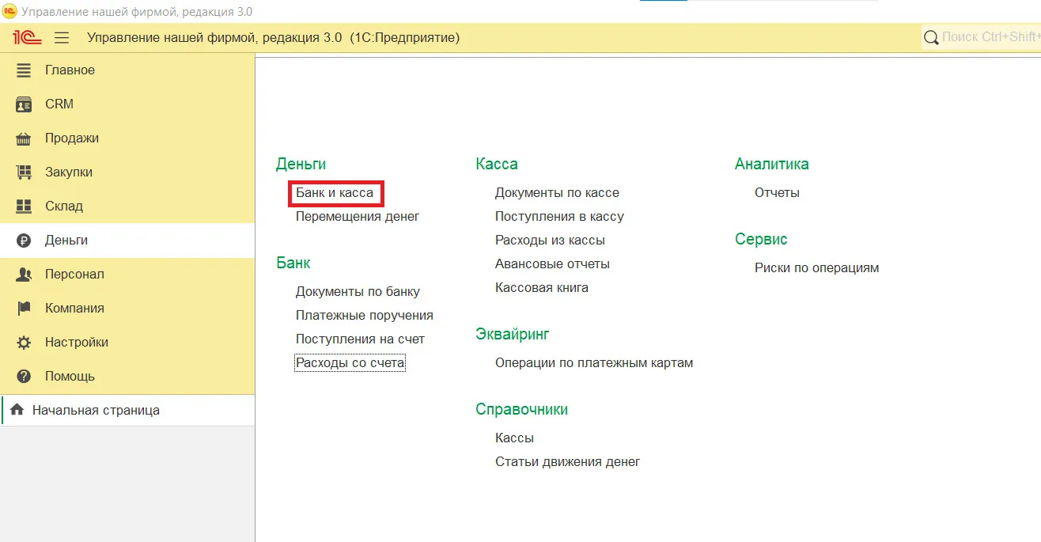Click the Персонал people icon

pyautogui.click(x=24, y=275)
